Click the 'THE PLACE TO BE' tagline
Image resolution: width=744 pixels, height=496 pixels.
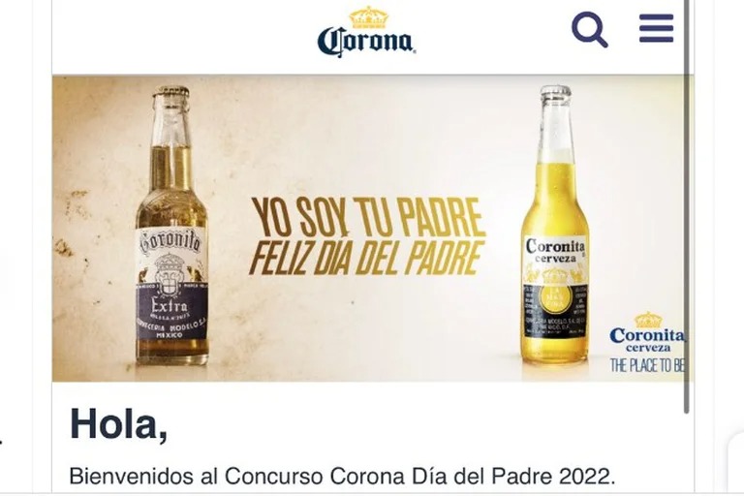(648, 365)
